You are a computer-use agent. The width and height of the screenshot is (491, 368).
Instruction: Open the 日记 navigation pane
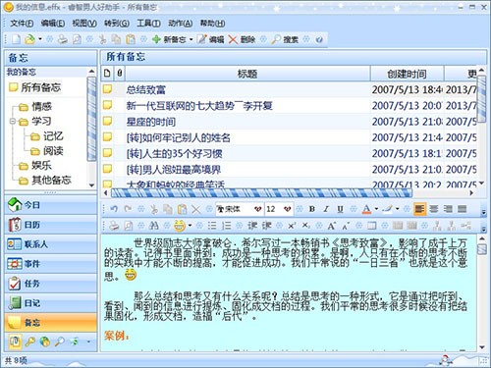coord(51,303)
